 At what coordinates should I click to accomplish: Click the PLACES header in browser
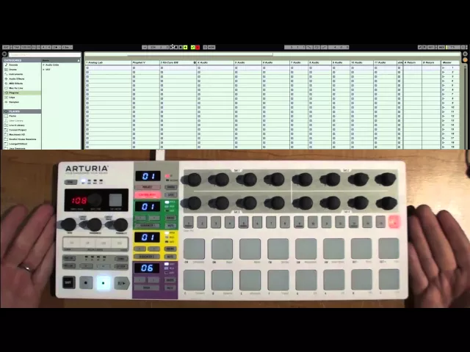22,111
